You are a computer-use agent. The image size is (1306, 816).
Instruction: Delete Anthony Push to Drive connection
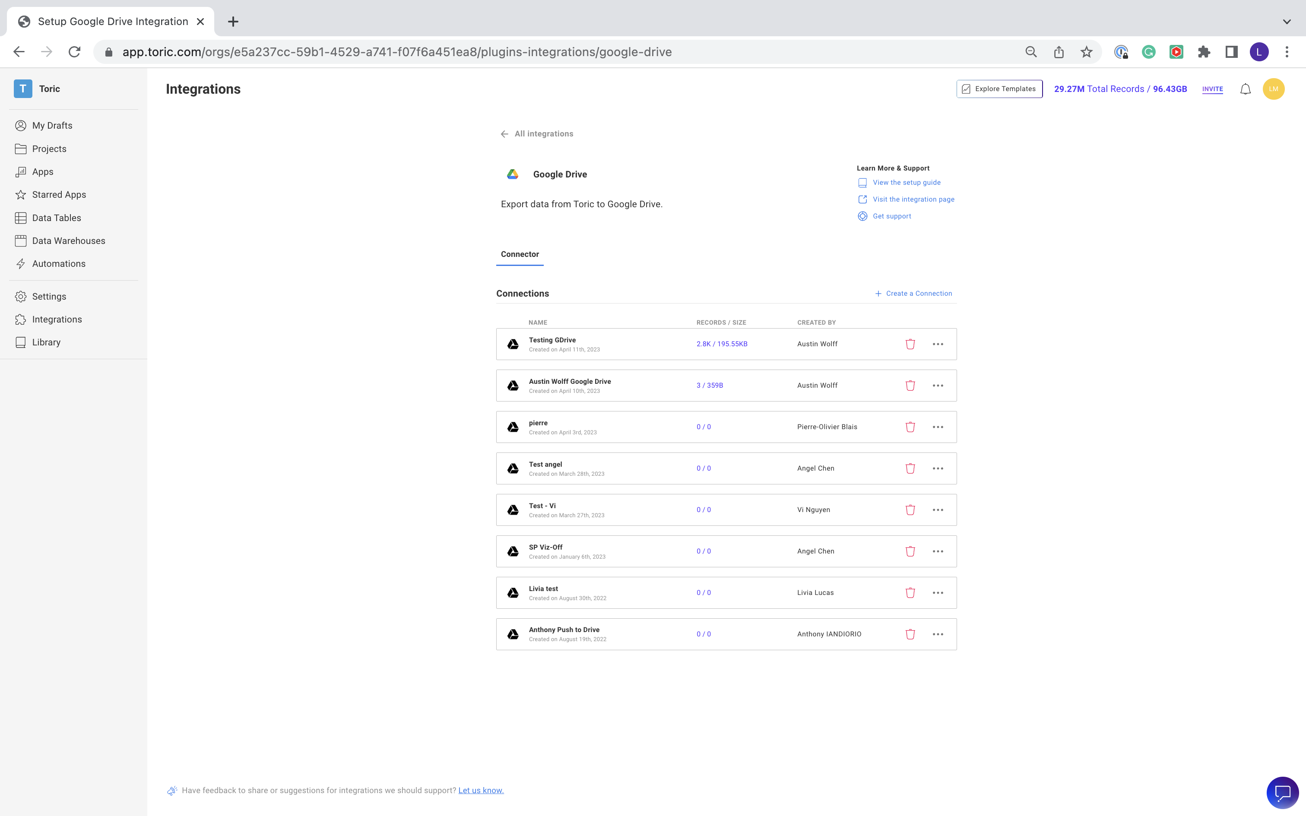[x=910, y=634]
